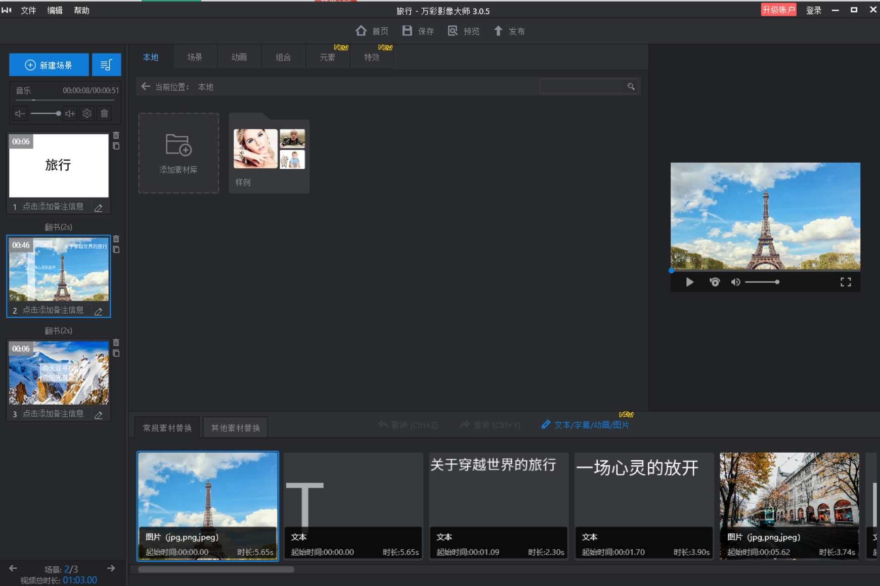This screenshot has height=586, width=880.
Task: Edit note of scene 2 pencil icon
Action: (99, 311)
